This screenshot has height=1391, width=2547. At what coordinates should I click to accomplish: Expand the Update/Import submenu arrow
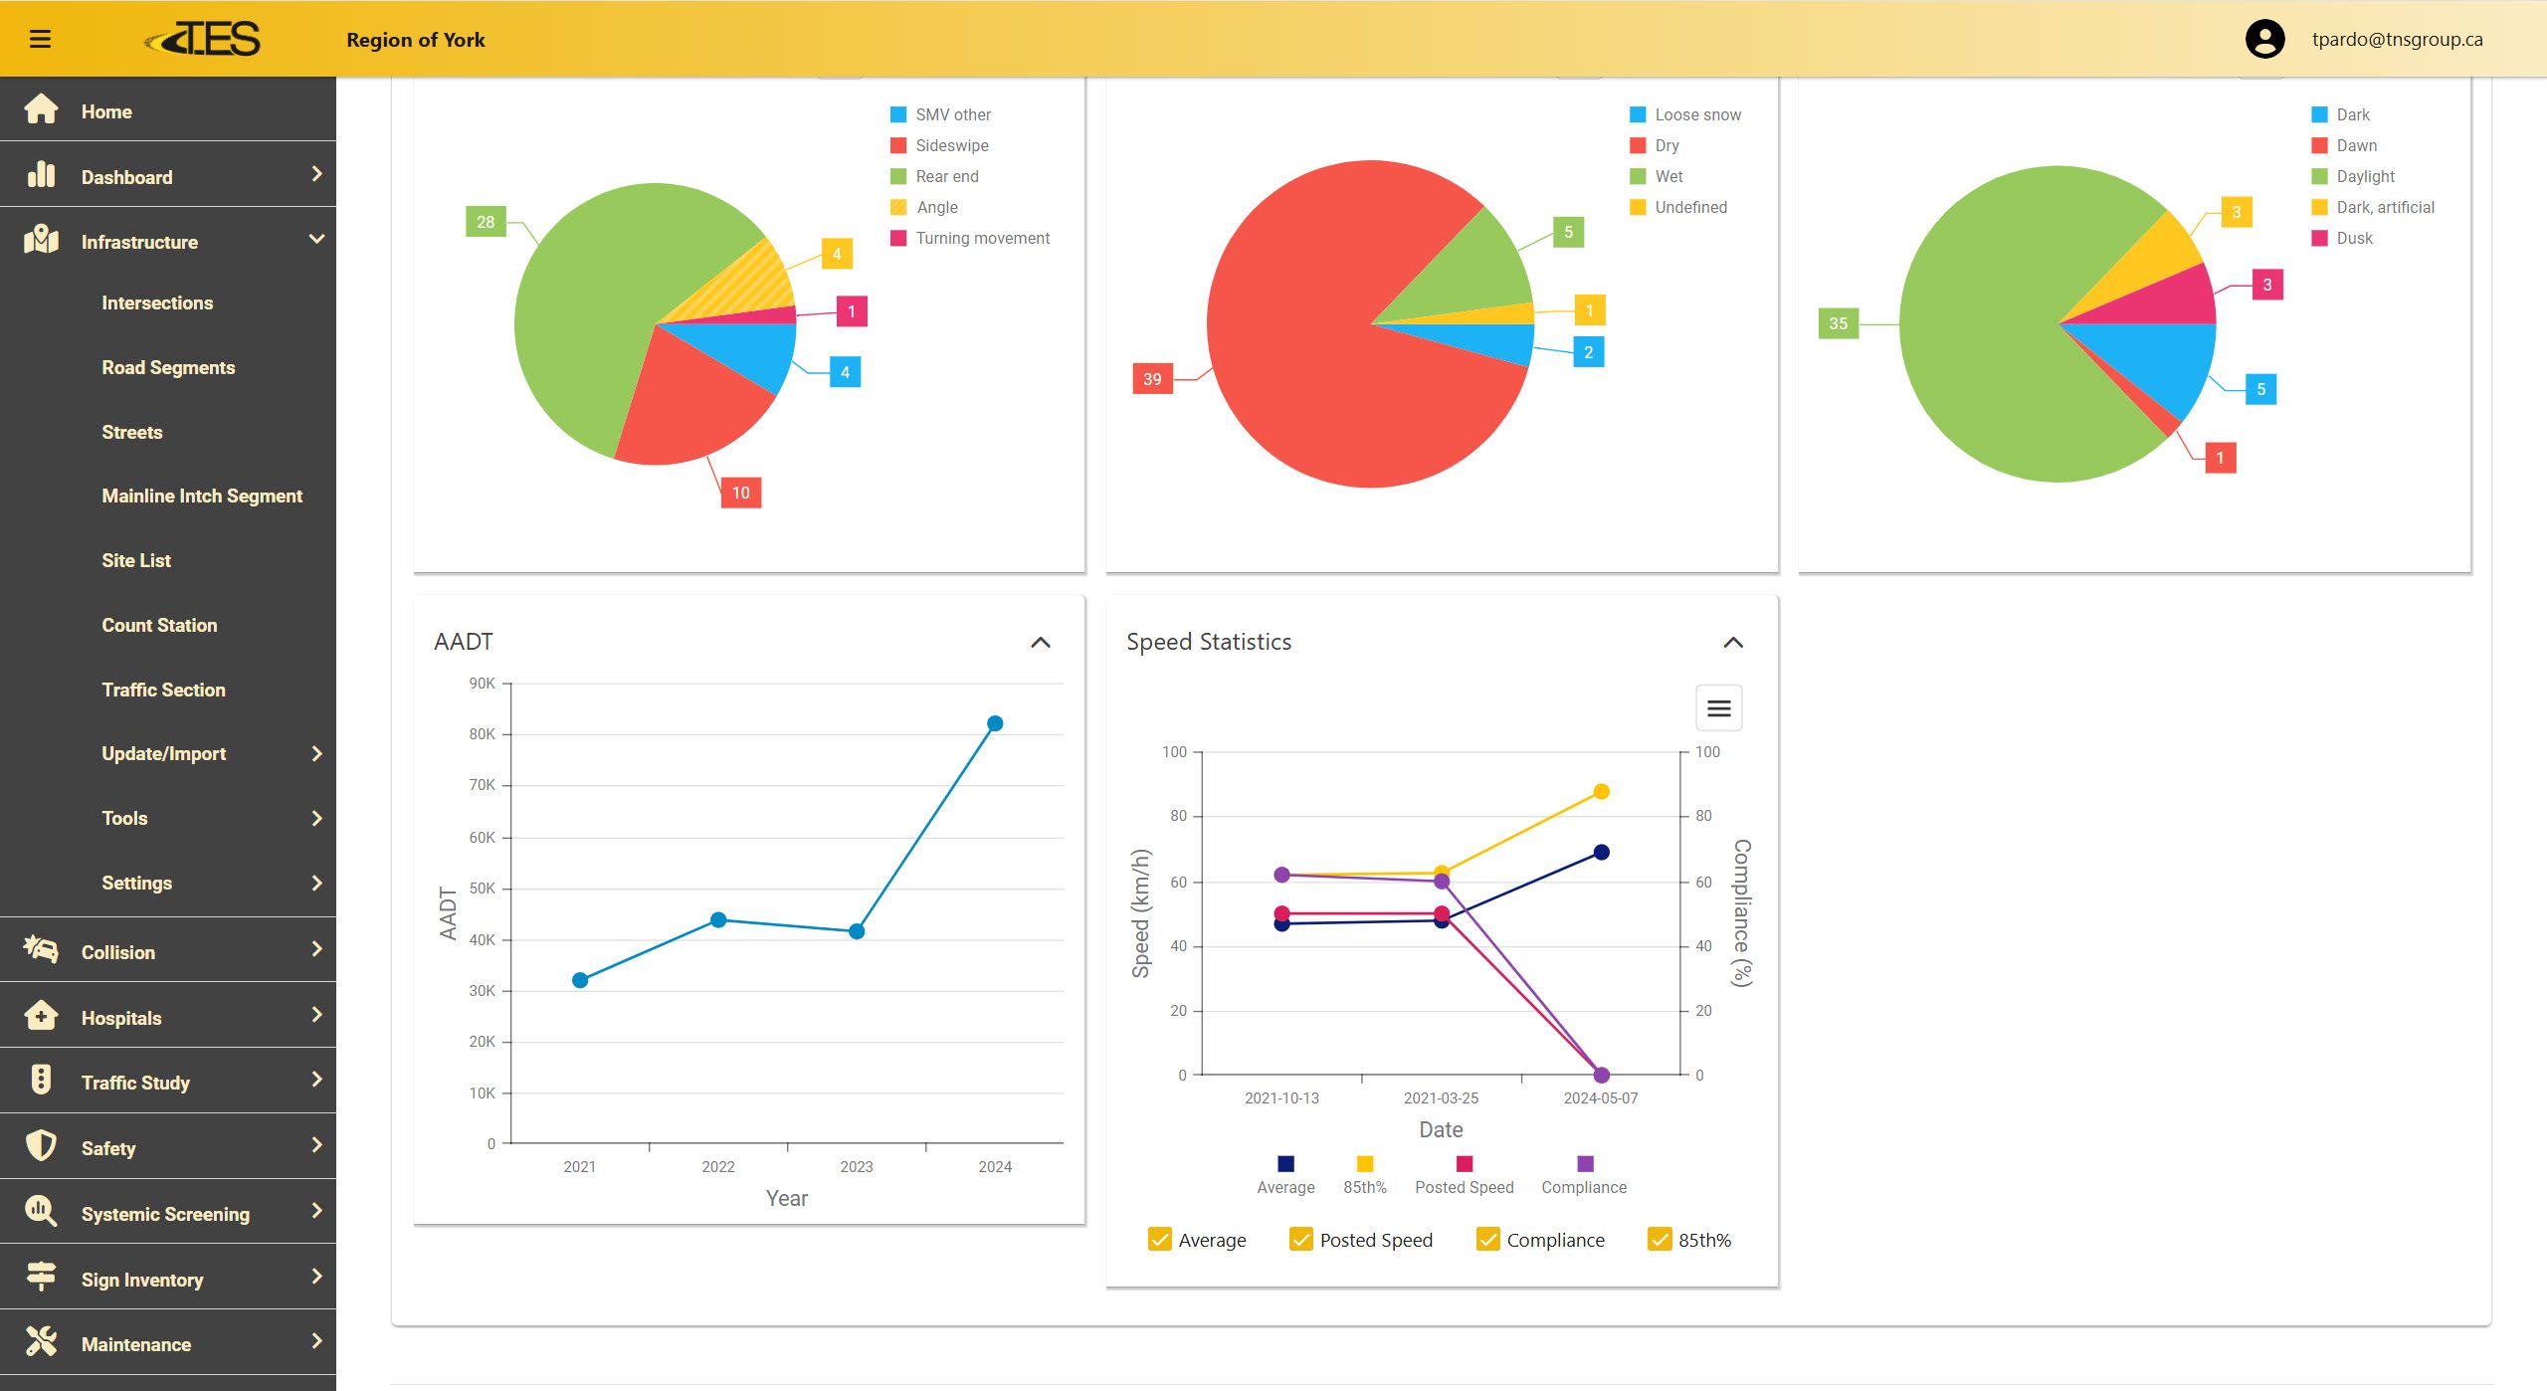pos(316,754)
